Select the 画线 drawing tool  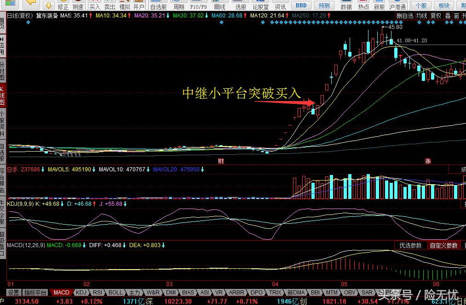pos(219,5)
